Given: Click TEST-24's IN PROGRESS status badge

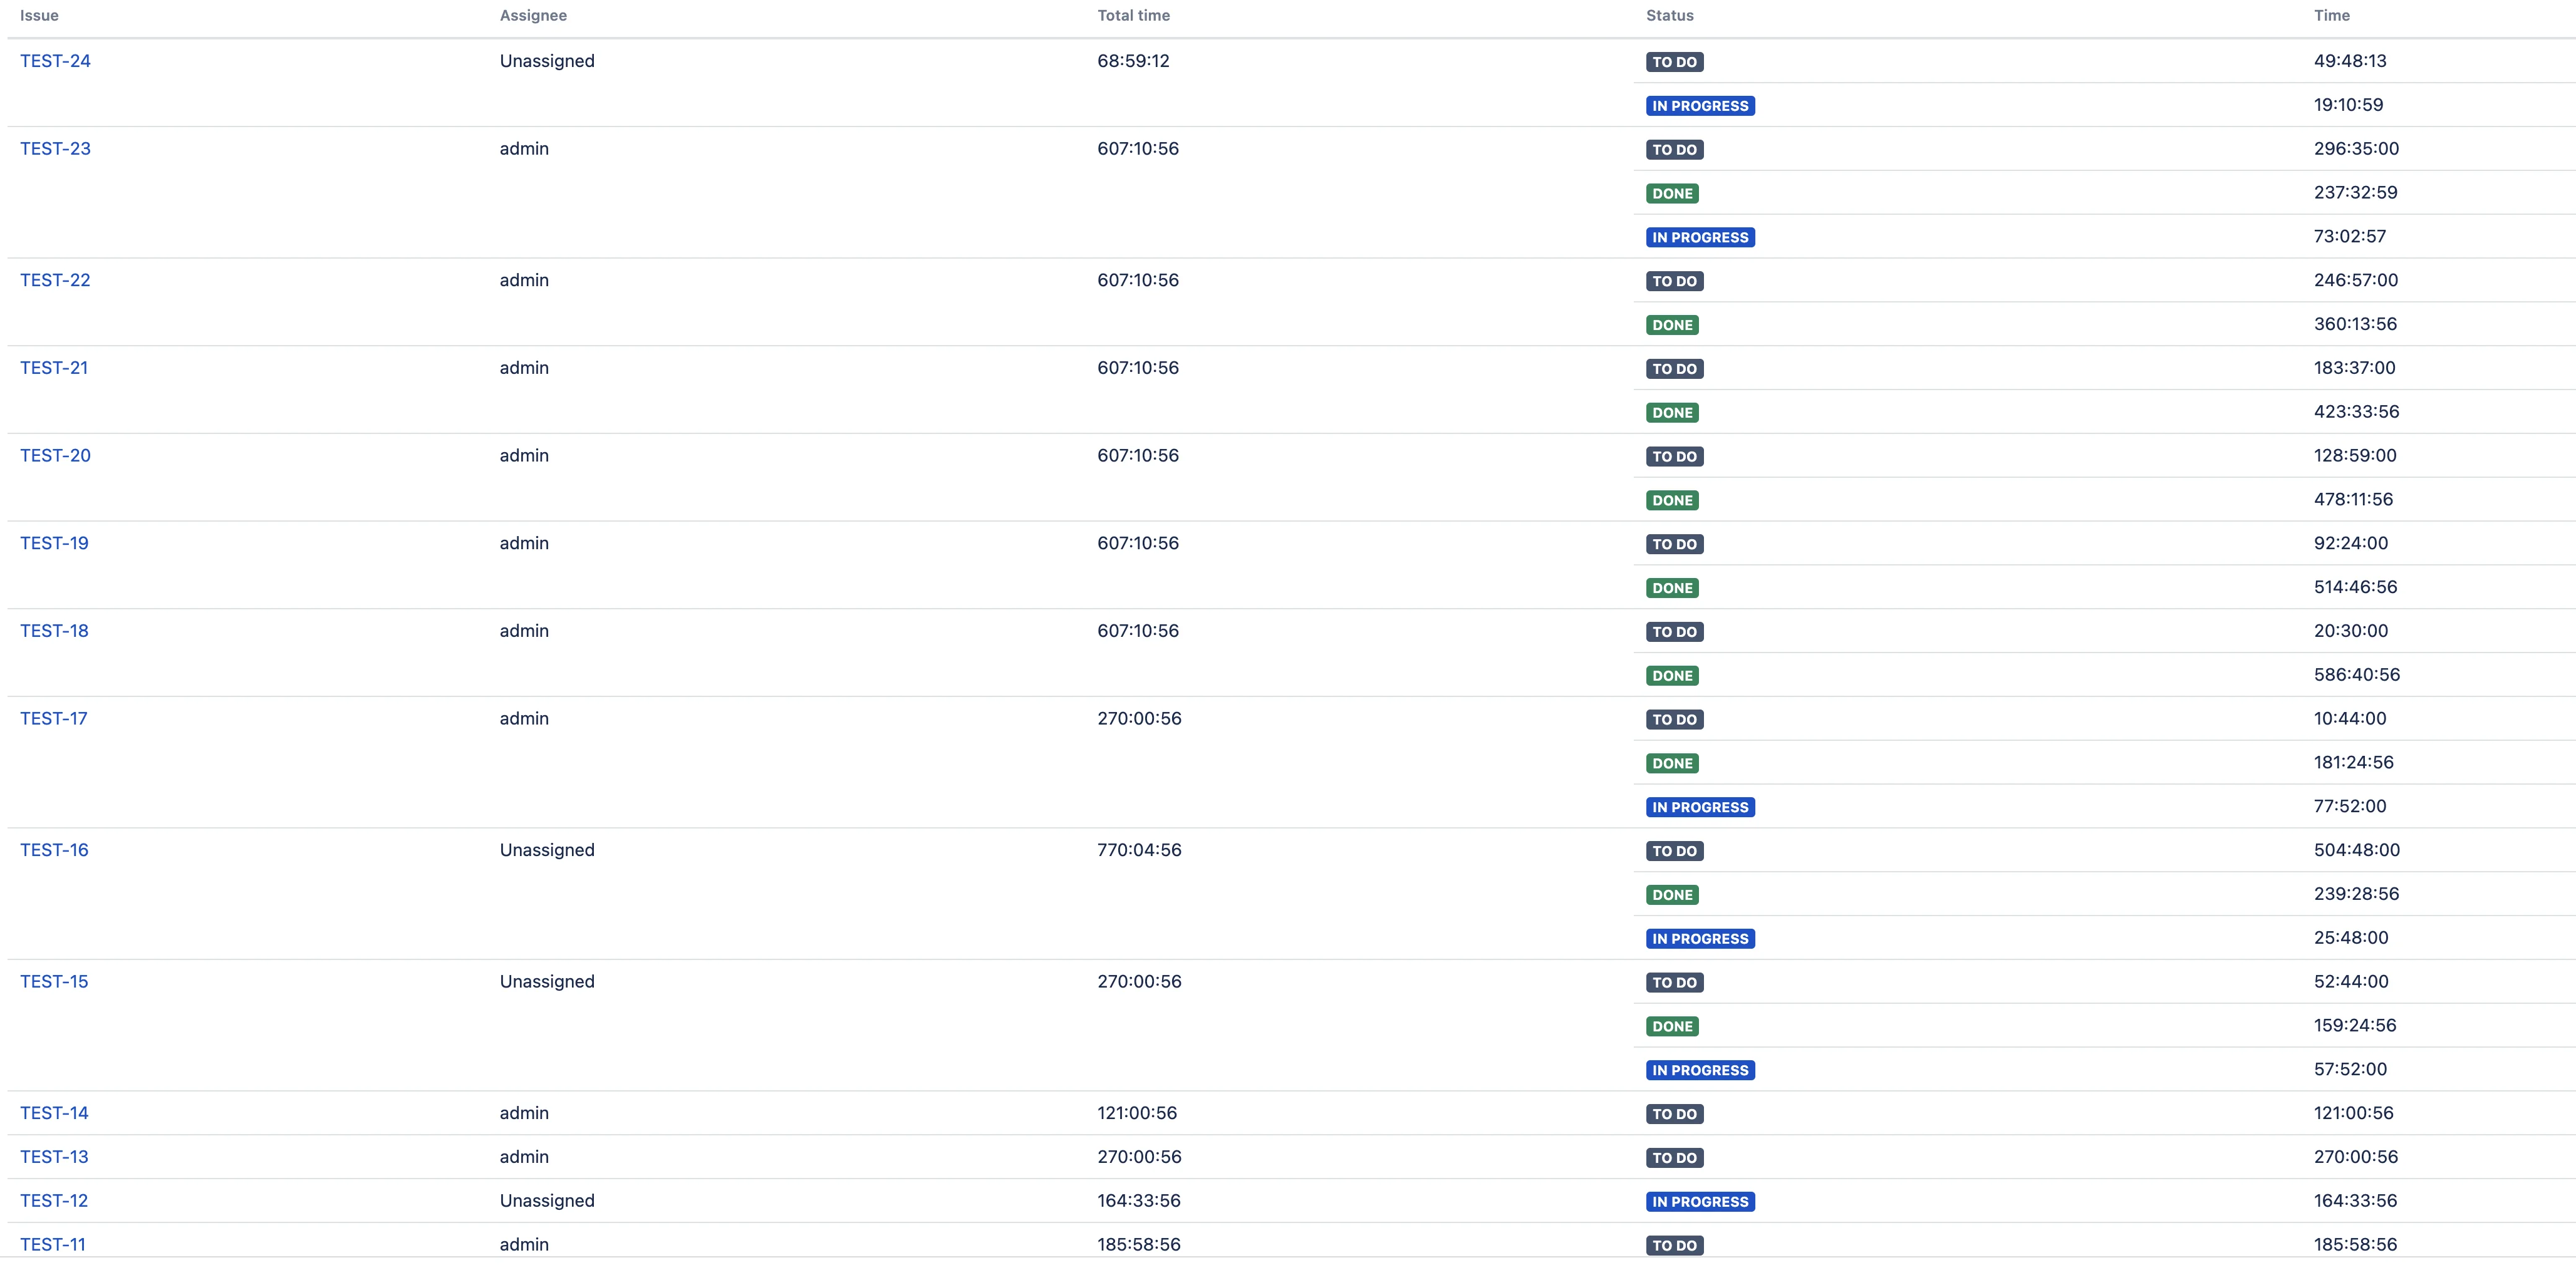Looking at the screenshot, I should tap(1700, 106).
